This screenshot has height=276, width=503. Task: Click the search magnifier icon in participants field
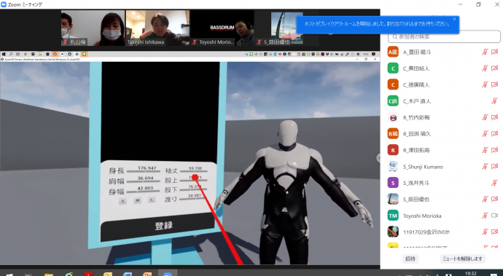(394, 37)
